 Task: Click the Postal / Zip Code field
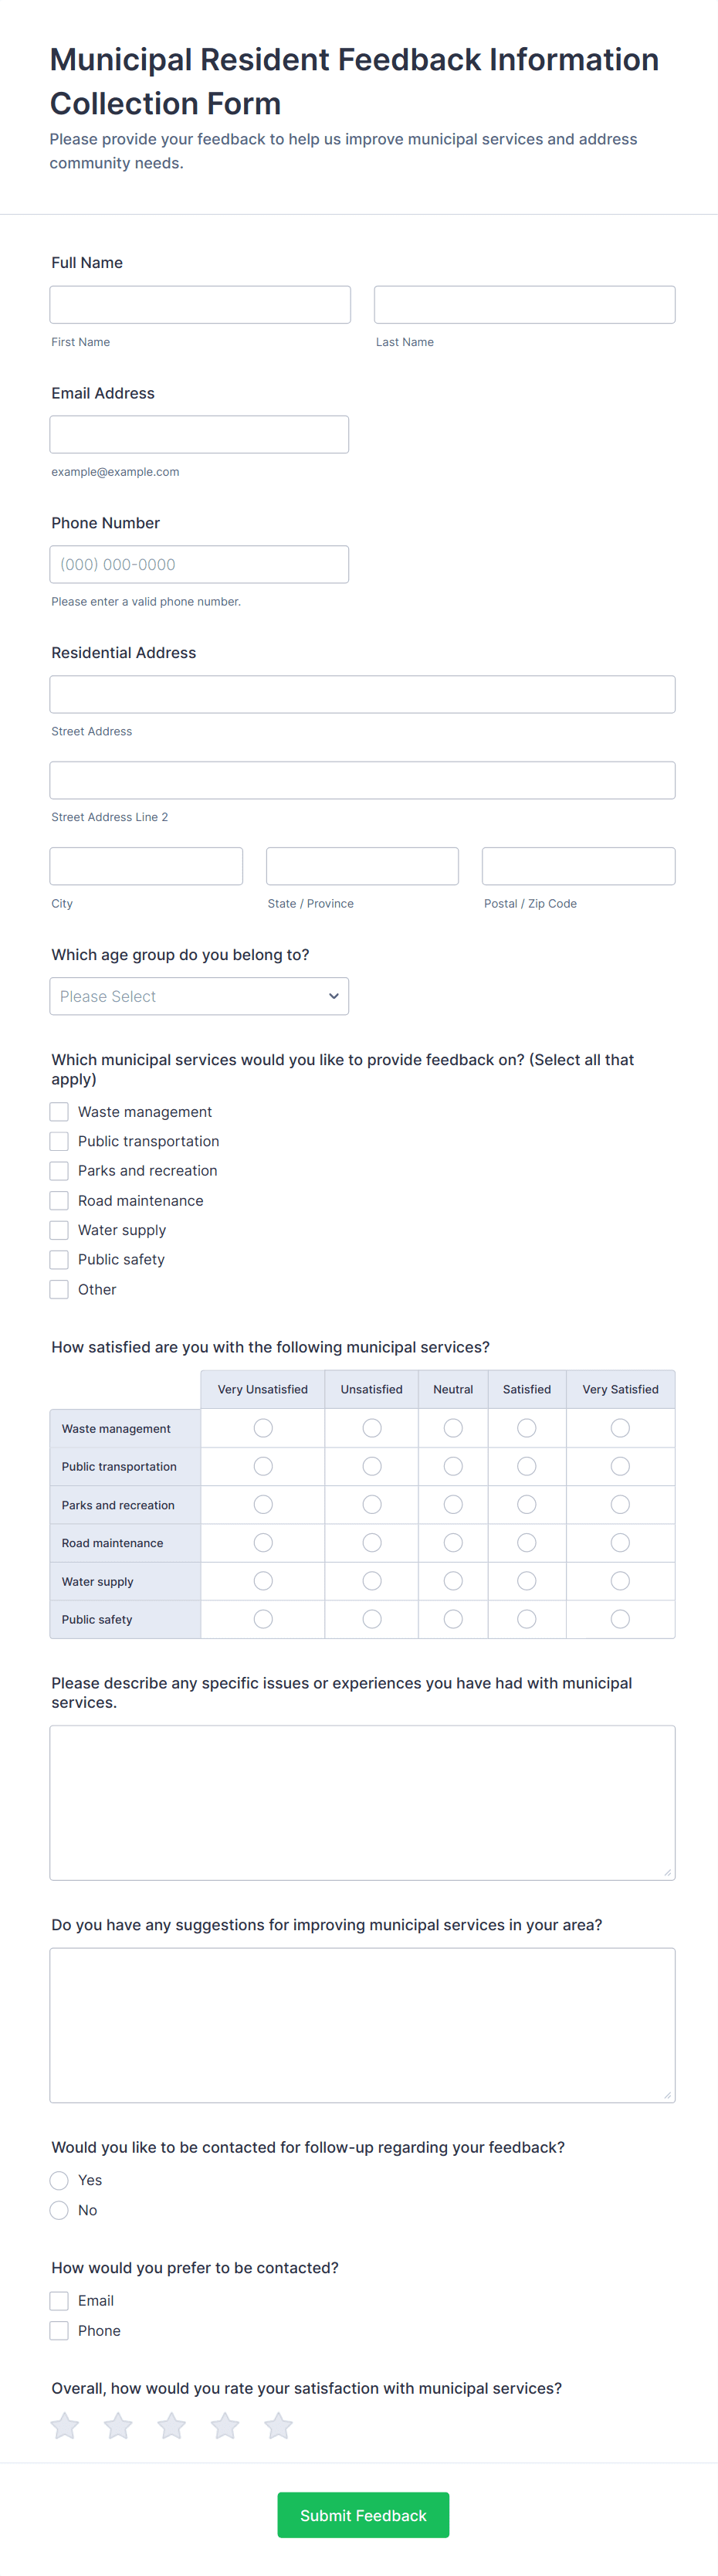[x=578, y=866]
